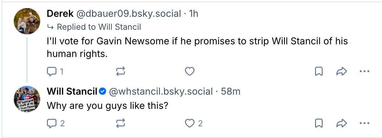Repost Derek's post about Gavin Newsome
Screen dimensions: 382x138
click(121, 72)
